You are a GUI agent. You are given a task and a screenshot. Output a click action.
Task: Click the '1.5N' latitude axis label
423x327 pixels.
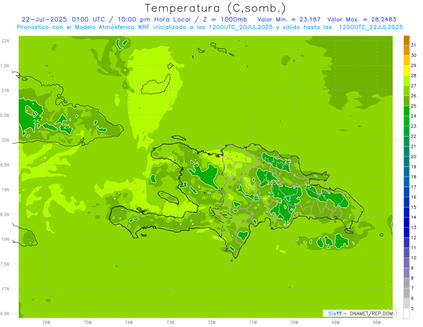click(x=6, y=66)
